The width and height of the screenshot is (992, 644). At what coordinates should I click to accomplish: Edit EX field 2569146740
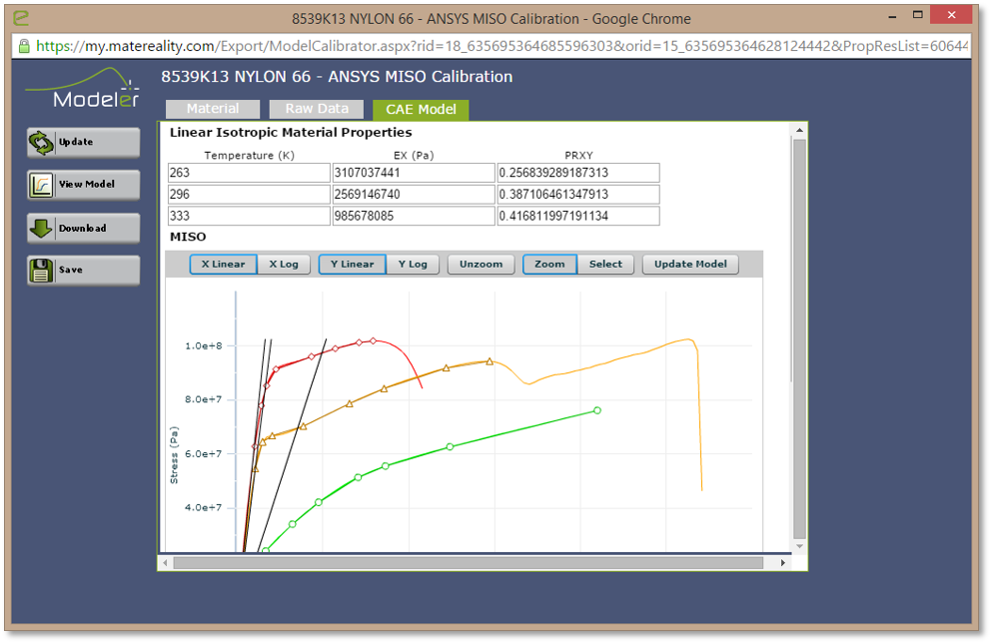(414, 195)
